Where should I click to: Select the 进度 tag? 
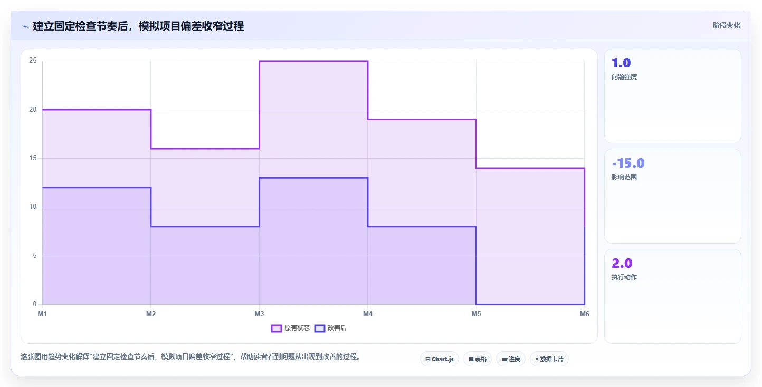[x=511, y=359]
